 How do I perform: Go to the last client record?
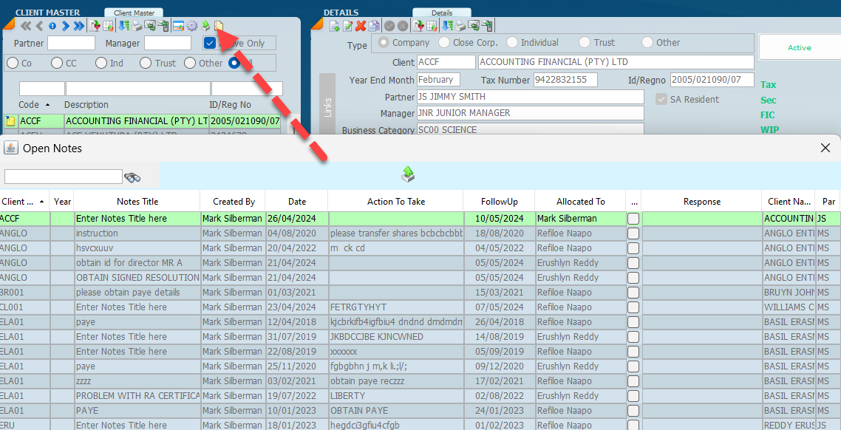click(x=79, y=26)
